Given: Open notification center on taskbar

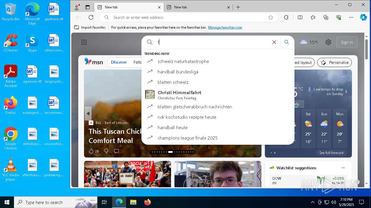Looking at the screenshot, I should click(x=361, y=202).
